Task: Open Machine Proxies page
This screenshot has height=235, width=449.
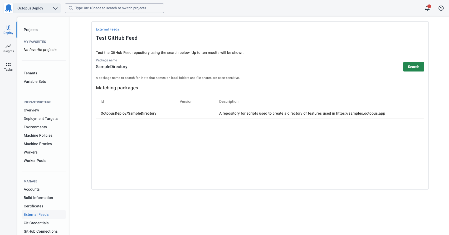Action: click(38, 144)
